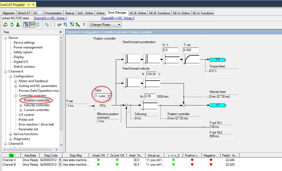Click the Kv value field
Image resolution: width=282 pixels, height=171 pixels.
(150, 96)
